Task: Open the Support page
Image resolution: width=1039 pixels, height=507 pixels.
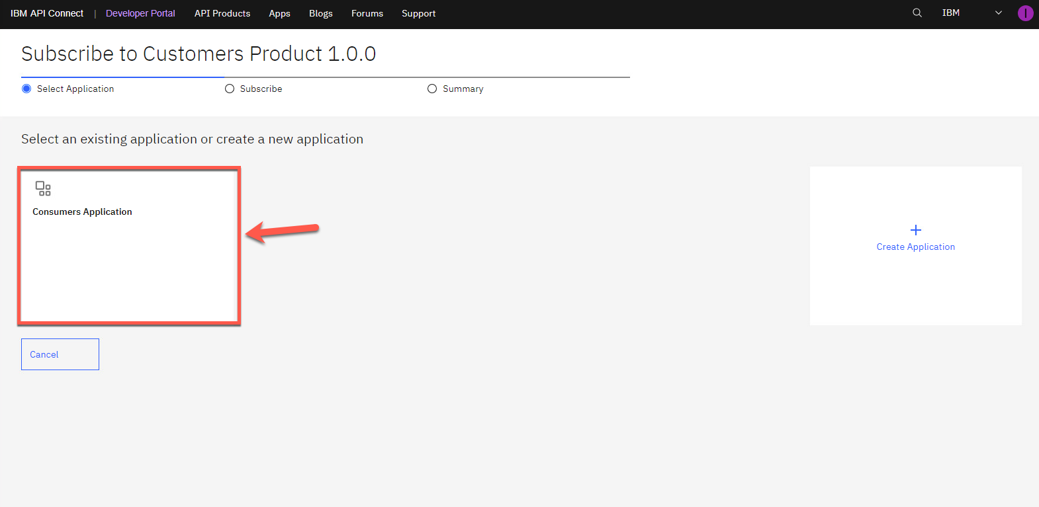Action: [418, 13]
